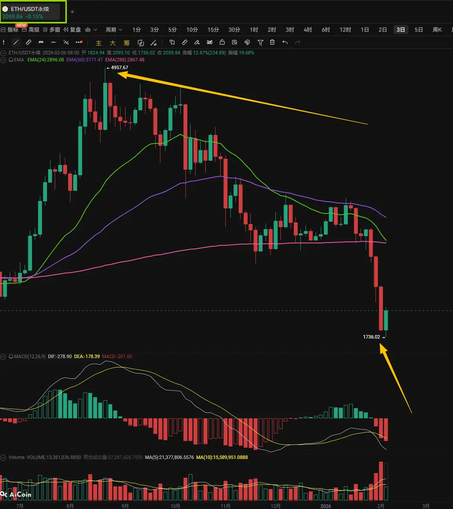This screenshot has height=509, width=453.
Task: Click the 2026 label on time axis
Action: (325, 506)
